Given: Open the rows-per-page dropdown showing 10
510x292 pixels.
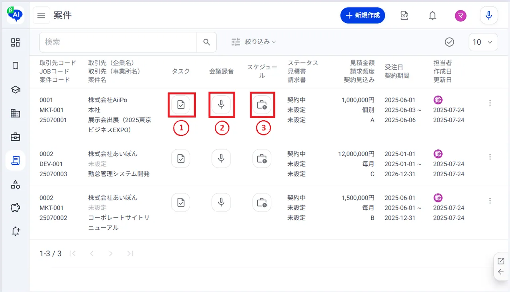Looking at the screenshot, I should [483, 42].
